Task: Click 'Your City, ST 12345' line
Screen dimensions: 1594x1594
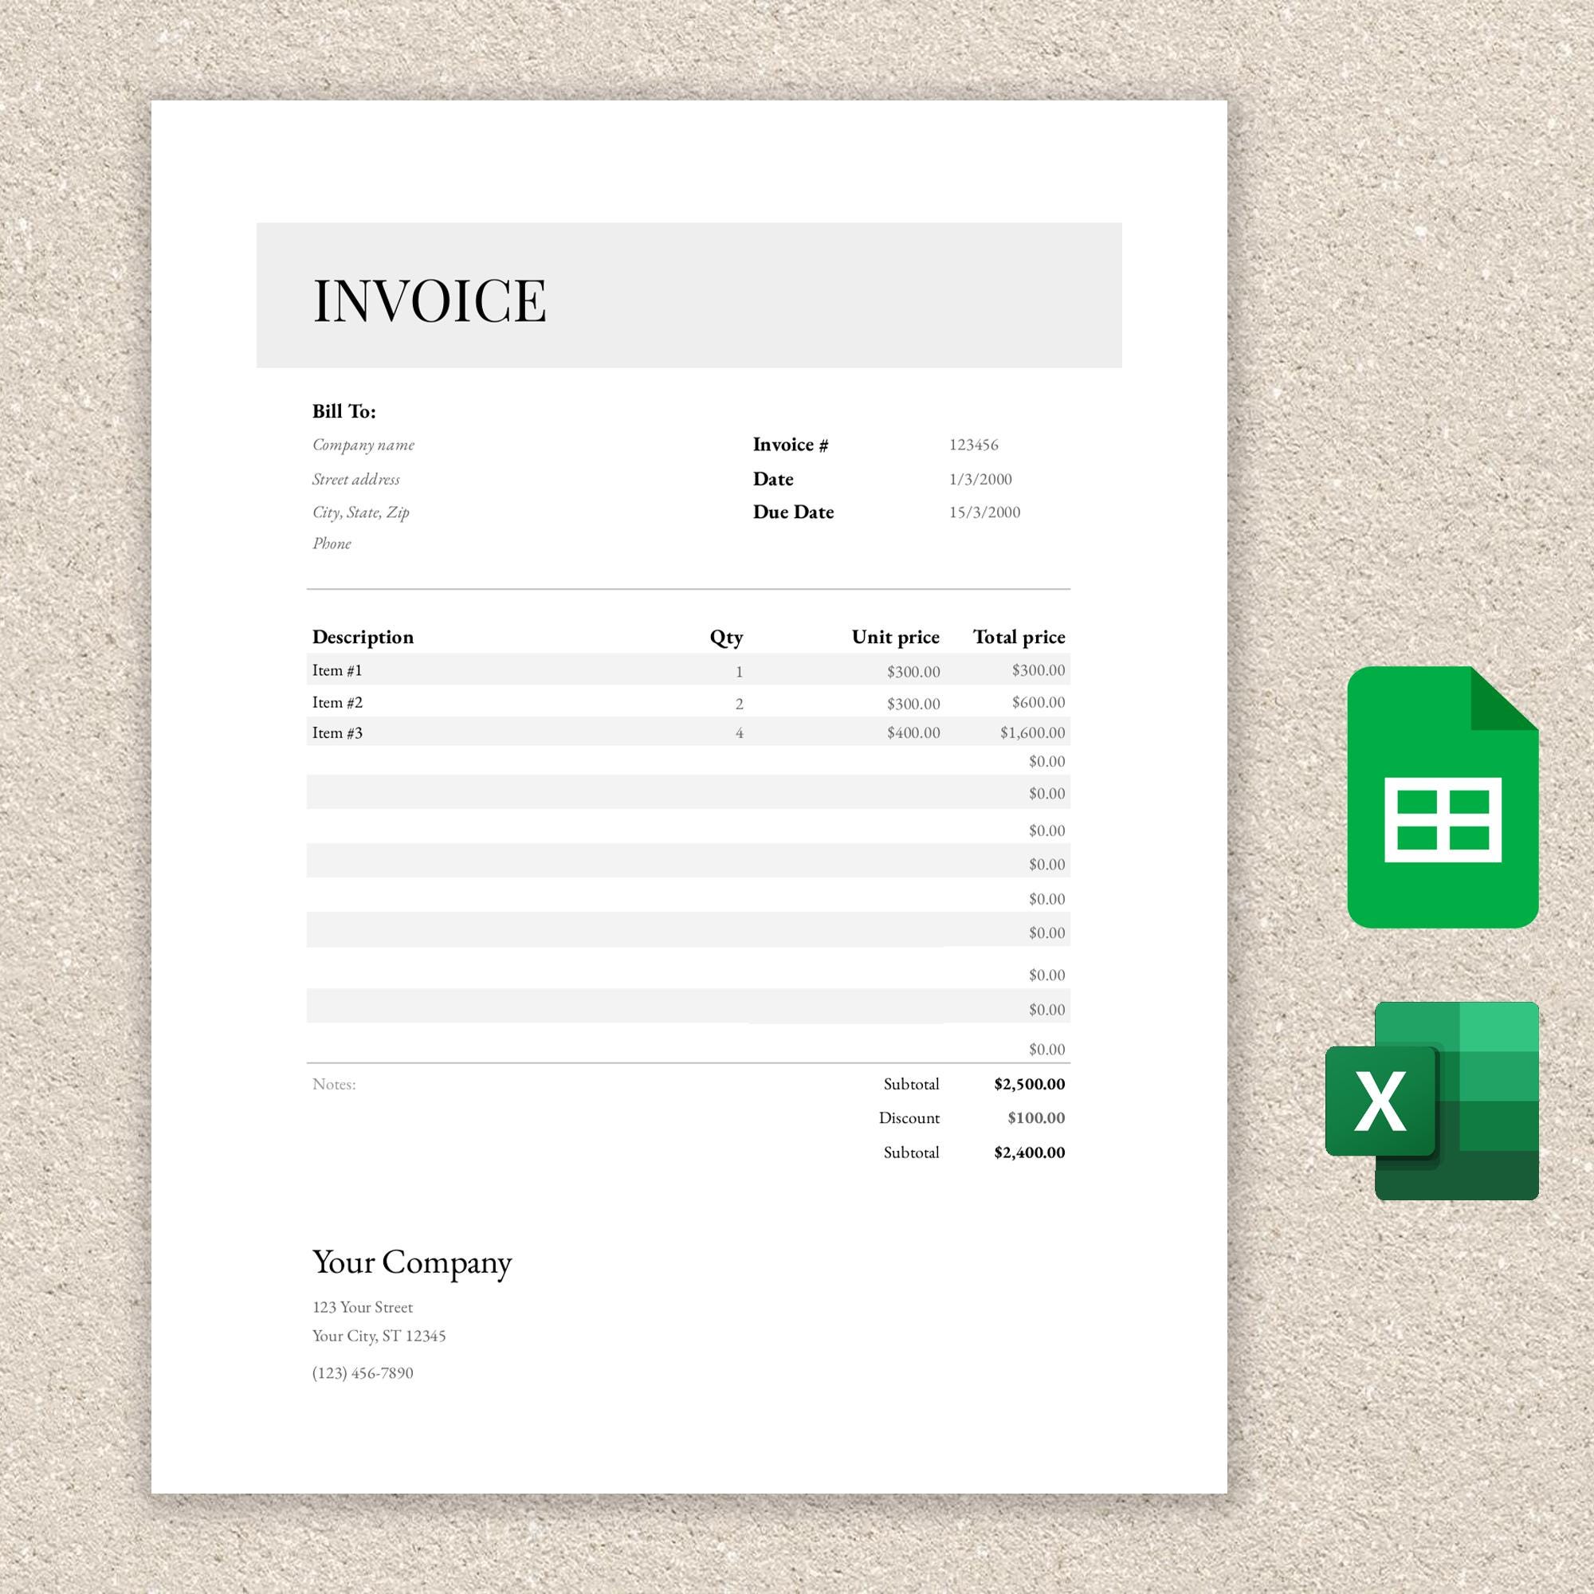Action: 379,1336
